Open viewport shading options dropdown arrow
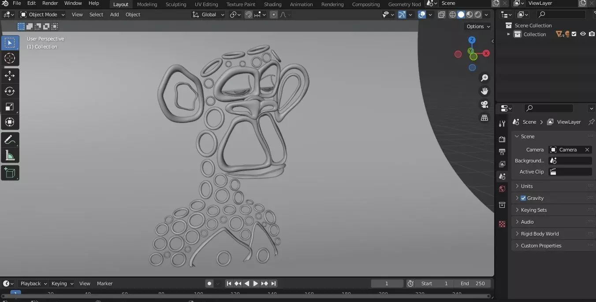The height and width of the screenshot is (302, 596). (x=486, y=15)
